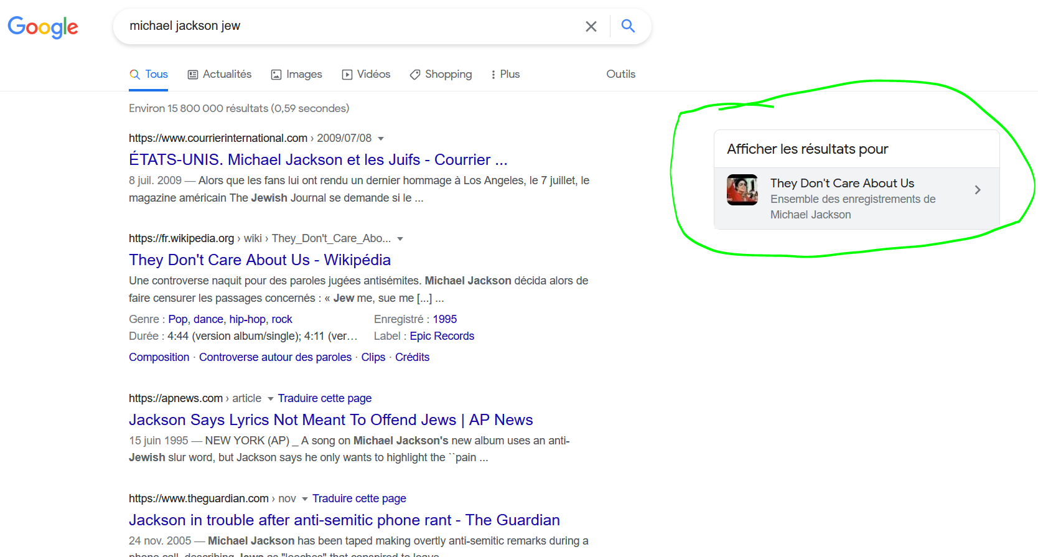Click the blue magnifier search icon
The width and height of the screenshot is (1038, 557).
(629, 26)
